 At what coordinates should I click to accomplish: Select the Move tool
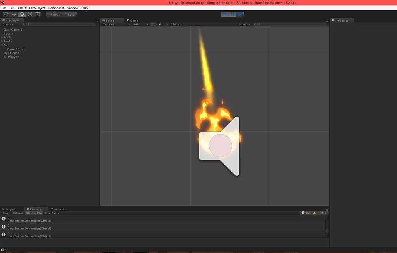[14, 14]
